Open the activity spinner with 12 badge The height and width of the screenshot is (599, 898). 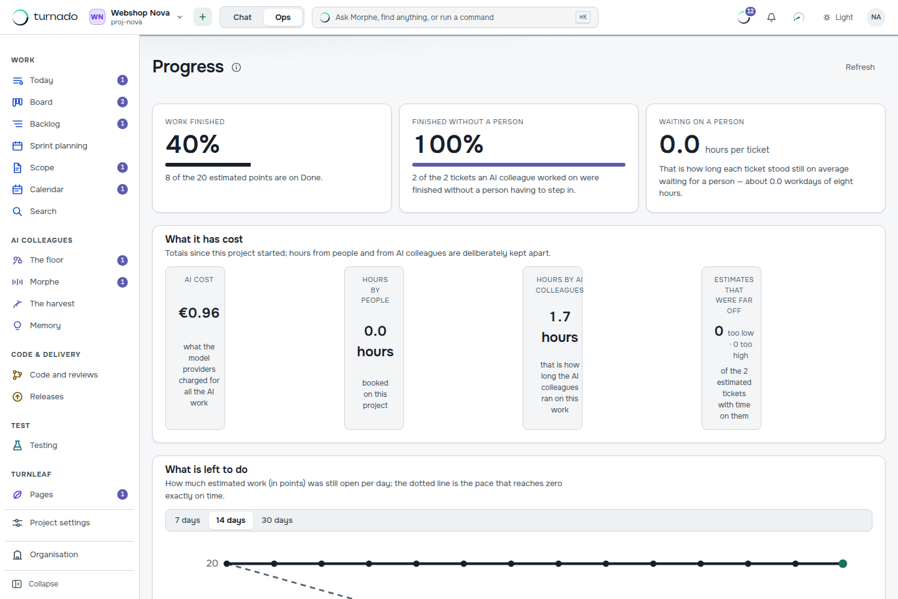(745, 17)
